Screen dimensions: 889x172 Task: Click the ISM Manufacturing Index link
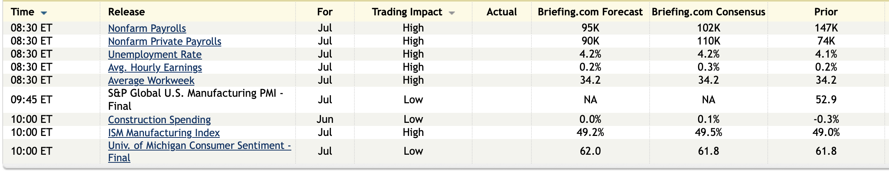[x=164, y=133]
